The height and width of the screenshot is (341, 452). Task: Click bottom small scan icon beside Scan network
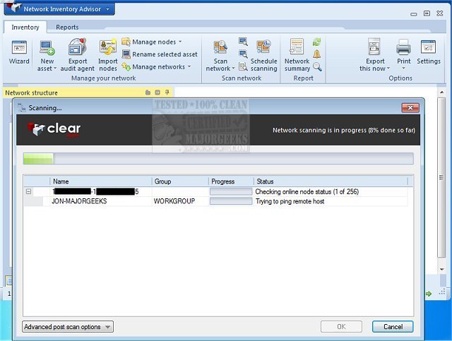[x=243, y=66]
